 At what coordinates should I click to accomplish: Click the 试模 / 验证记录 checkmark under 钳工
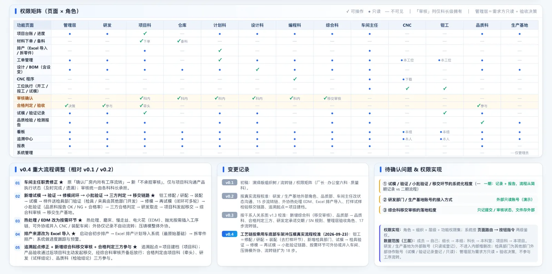point(445,113)
